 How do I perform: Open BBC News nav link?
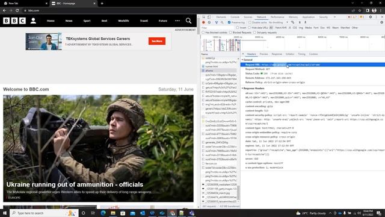[x=69, y=20]
